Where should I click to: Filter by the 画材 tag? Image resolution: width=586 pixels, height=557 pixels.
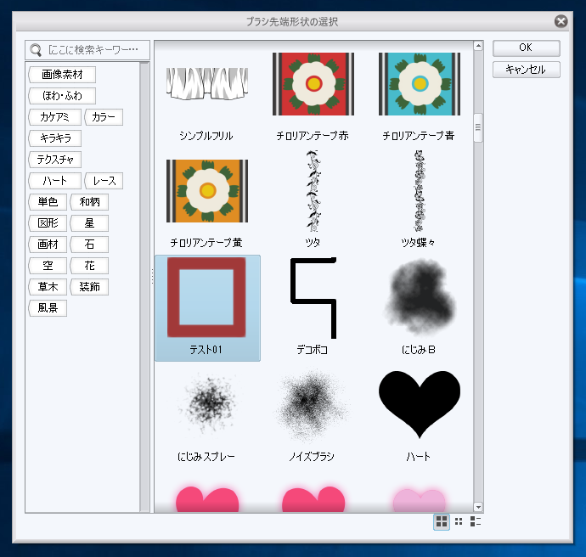tap(48, 245)
